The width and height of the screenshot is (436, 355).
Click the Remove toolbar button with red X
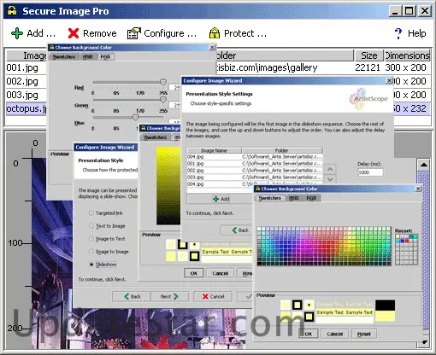[92, 33]
